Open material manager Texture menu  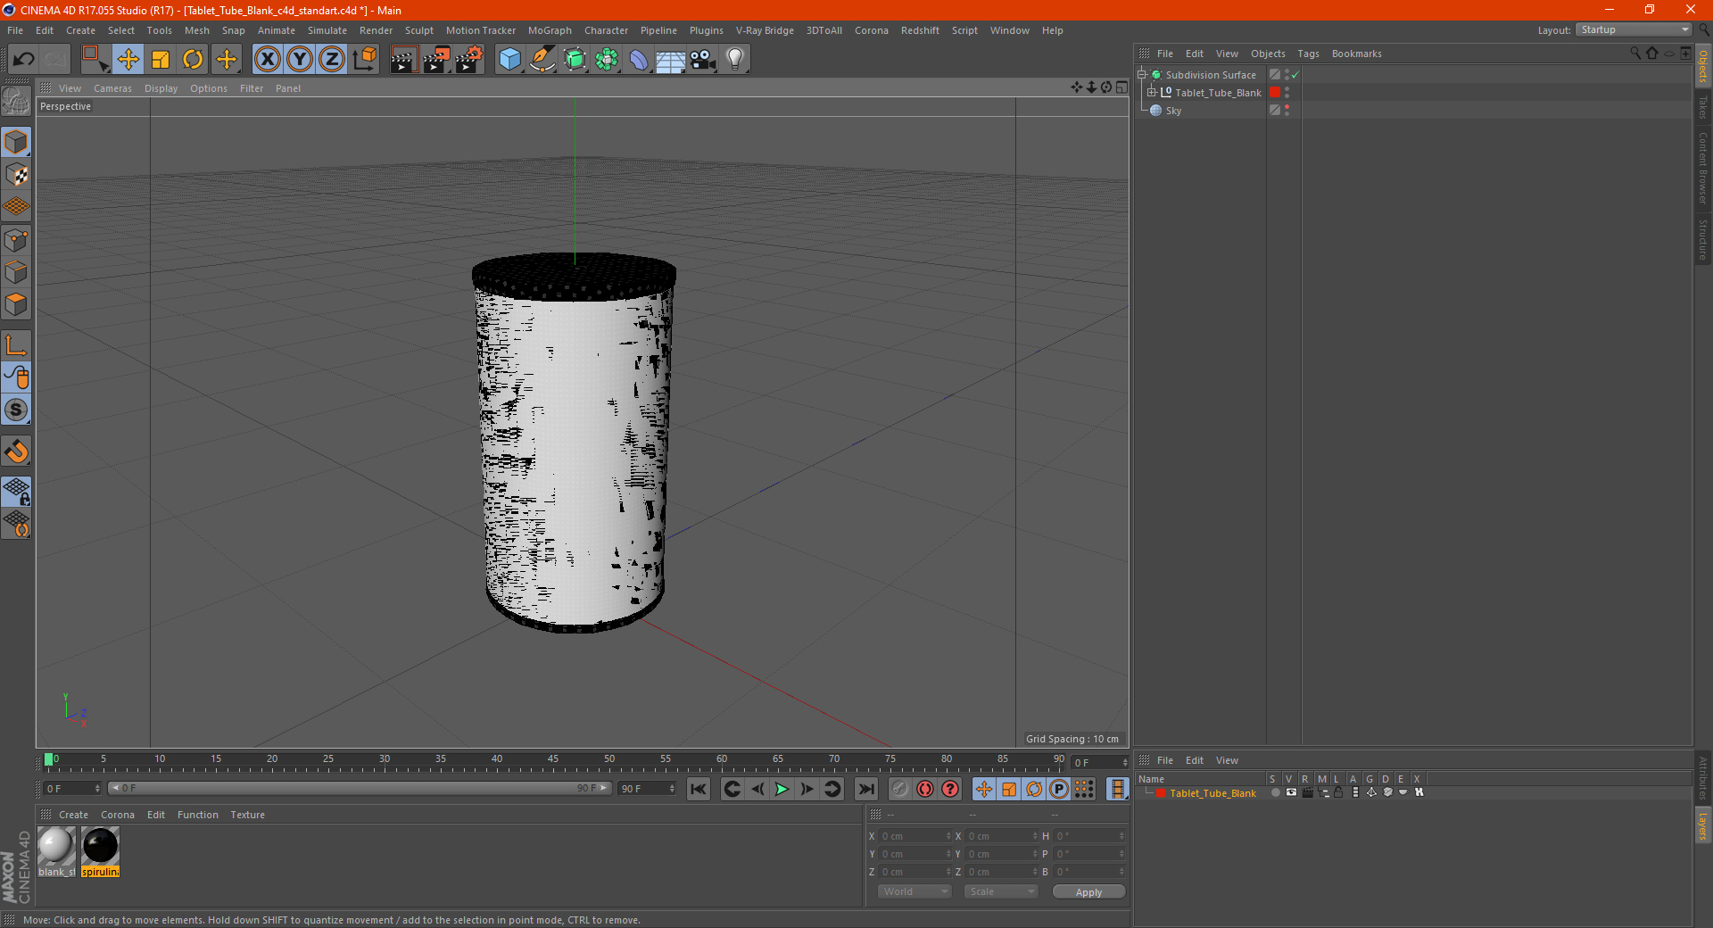pyautogui.click(x=247, y=815)
